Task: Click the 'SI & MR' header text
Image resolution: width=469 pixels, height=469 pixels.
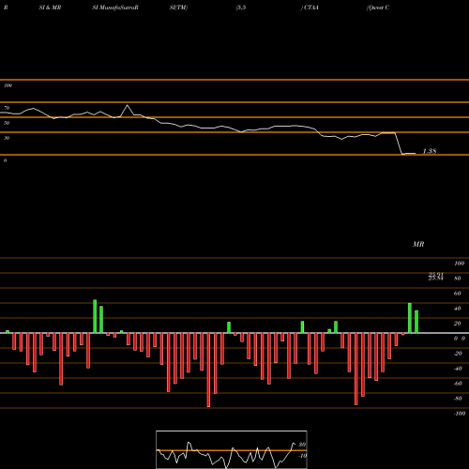Action: tap(50, 8)
